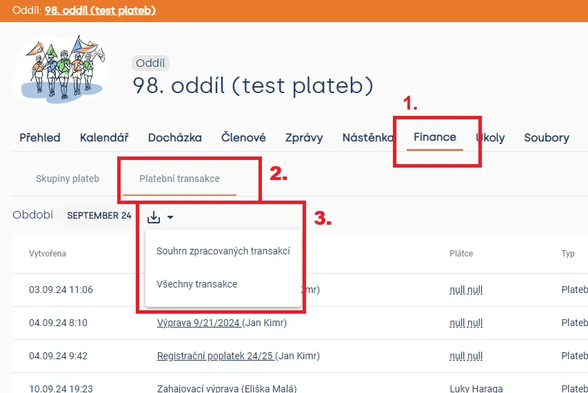Open the Finance tab
The height and width of the screenshot is (393, 588).
tap(435, 137)
